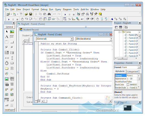Click Toggle Breakpoint hand icon
This screenshot has width=145, height=116.
[22, 19]
